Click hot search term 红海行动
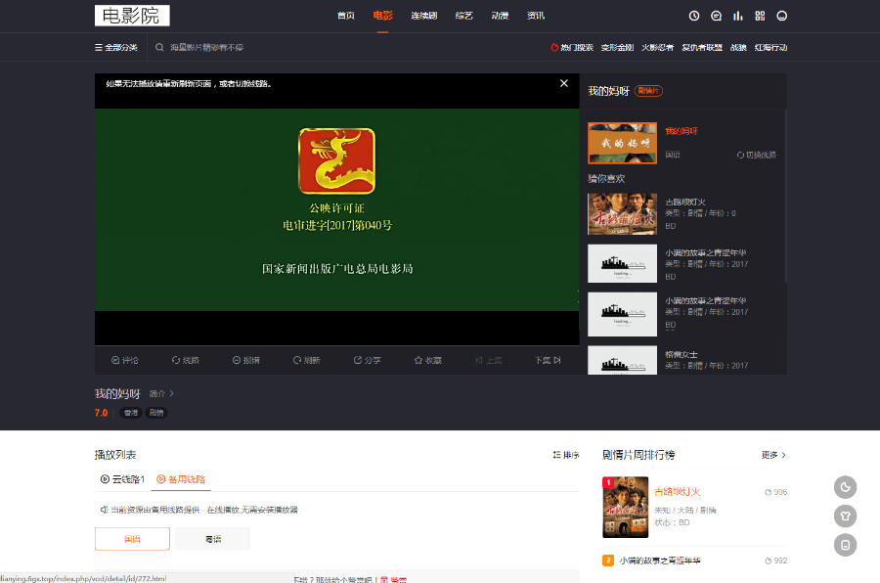The height and width of the screenshot is (583, 880). [771, 47]
